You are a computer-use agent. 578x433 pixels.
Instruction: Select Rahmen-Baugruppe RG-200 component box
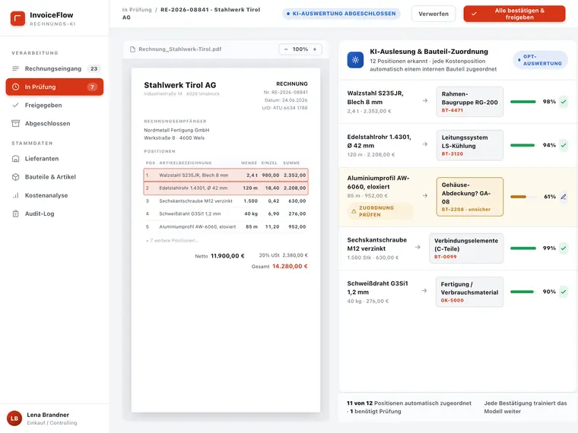pyautogui.click(x=470, y=102)
